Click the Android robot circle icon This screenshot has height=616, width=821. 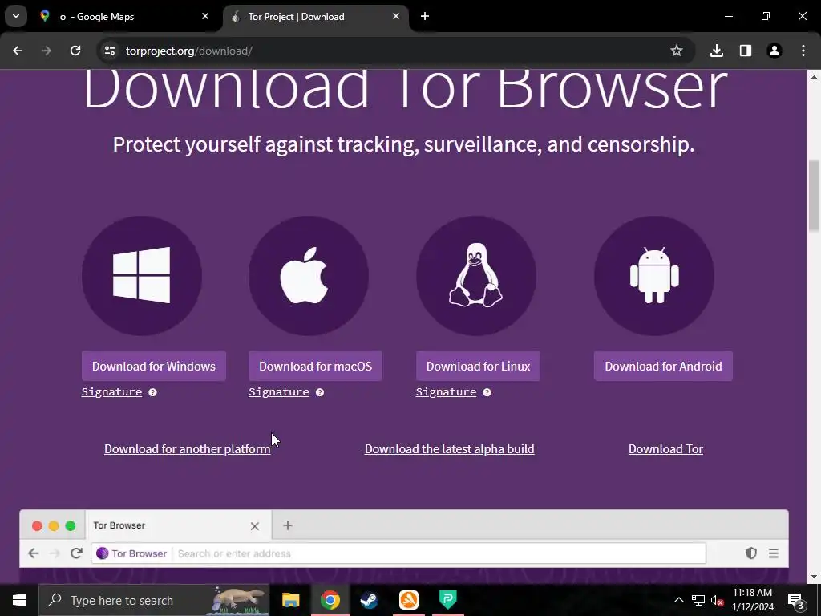click(x=654, y=276)
